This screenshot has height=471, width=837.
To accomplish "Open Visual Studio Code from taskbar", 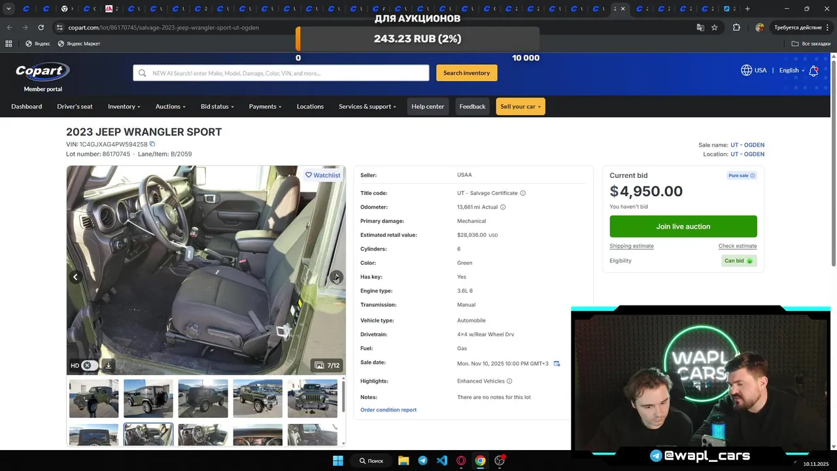I will pyautogui.click(x=442, y=461).
